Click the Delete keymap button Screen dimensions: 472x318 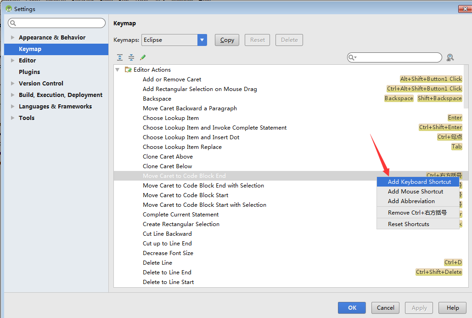(x=289, y=40)
